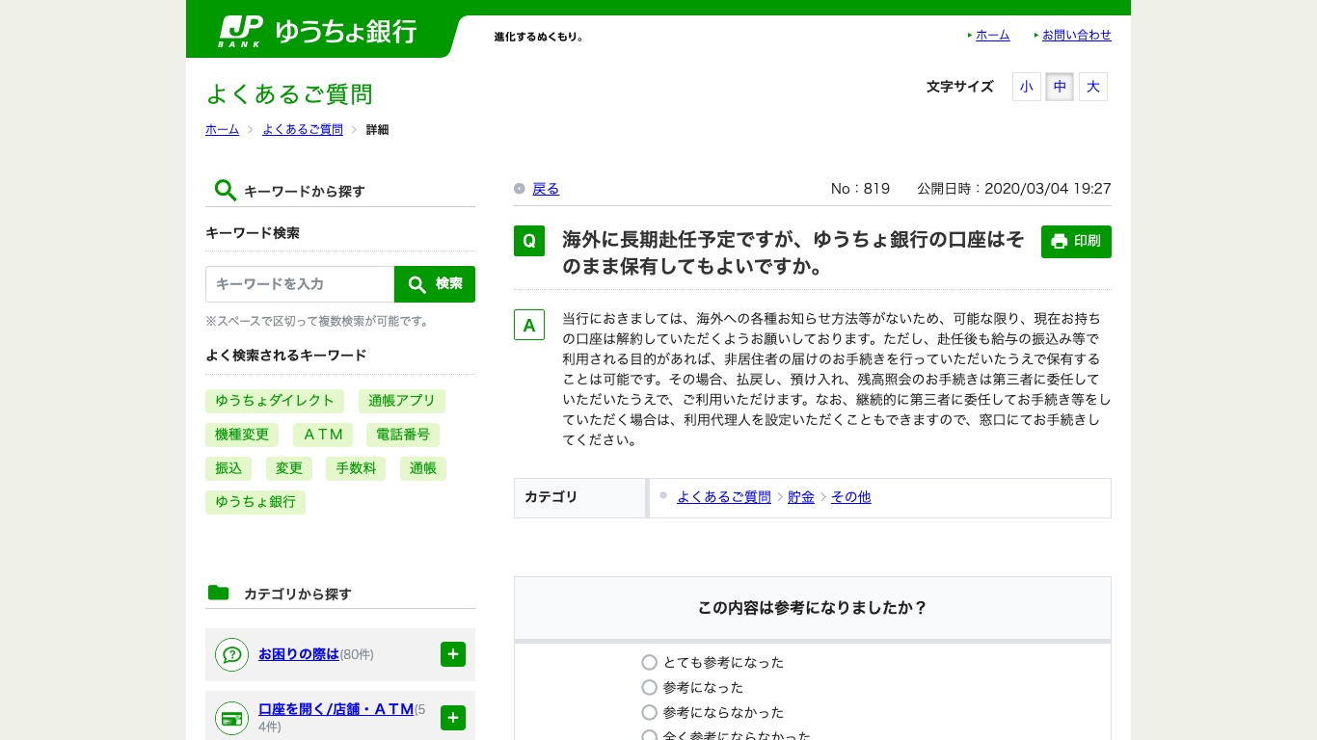Open 口座を開く/店舗・ATM category link
The image size is (1317, 740).
pos(336,709)
